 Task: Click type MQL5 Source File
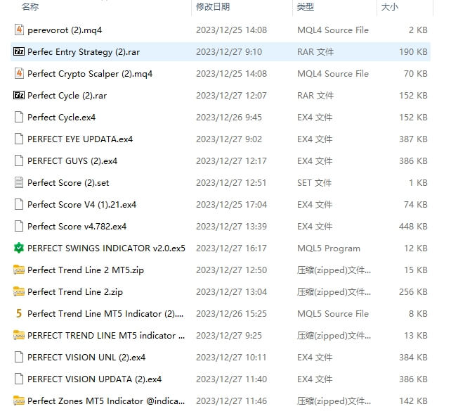[333, 314]
